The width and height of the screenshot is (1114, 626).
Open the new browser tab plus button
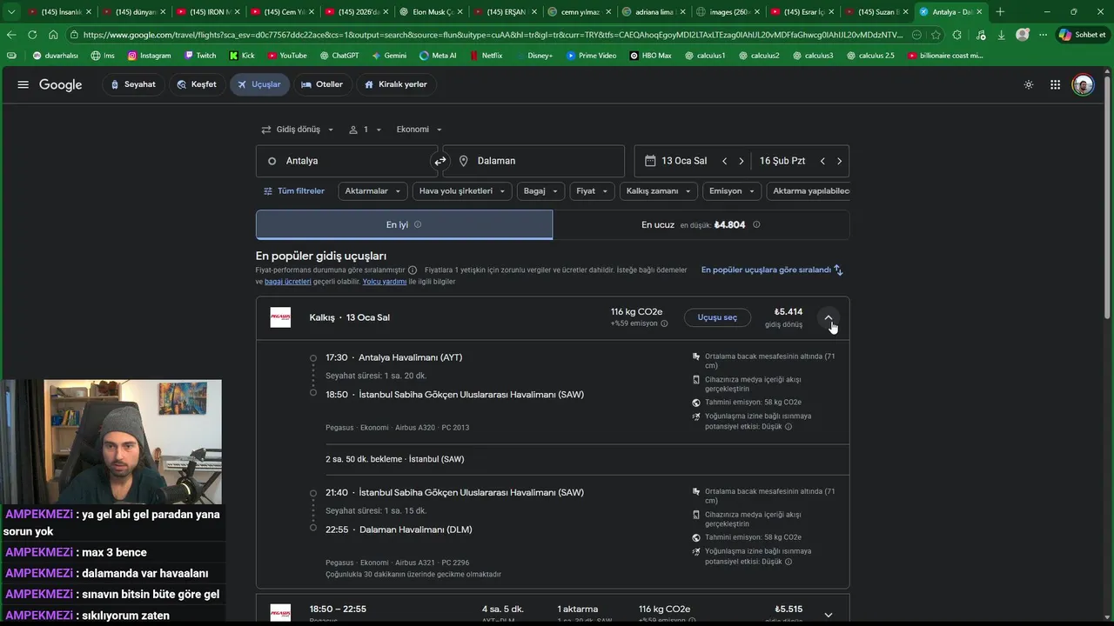(x=1000, y=12)
